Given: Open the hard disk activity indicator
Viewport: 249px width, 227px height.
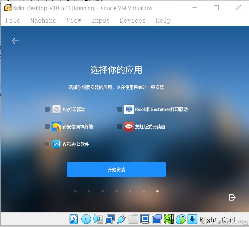Looking at the screenshot, I should point(74,219).
